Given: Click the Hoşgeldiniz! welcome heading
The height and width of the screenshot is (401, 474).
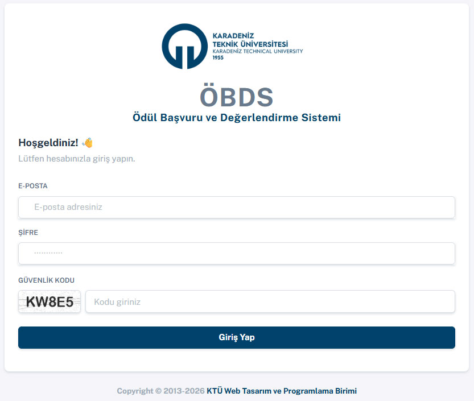Looking at the screenshot, I should pos(48,142).
